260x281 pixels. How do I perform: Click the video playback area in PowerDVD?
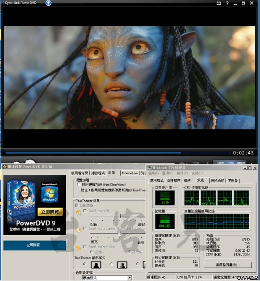129,77
